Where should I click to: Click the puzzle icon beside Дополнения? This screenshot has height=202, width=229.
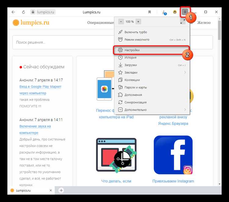120,95
